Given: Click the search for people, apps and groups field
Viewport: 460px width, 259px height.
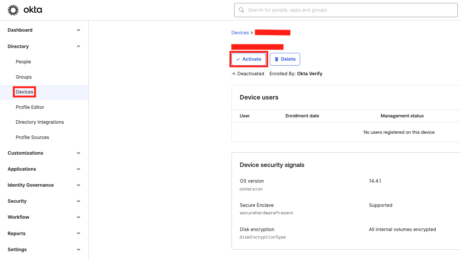Looking at the screenshot, I should (345, 10).
